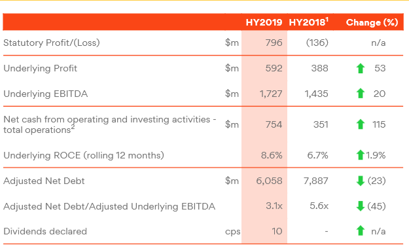Click the Underlying Profit row label

pyautogui.click(x=40, y=68)
